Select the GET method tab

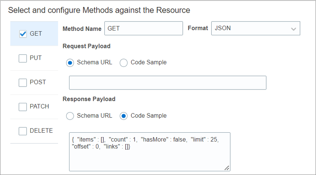[36, 34]
